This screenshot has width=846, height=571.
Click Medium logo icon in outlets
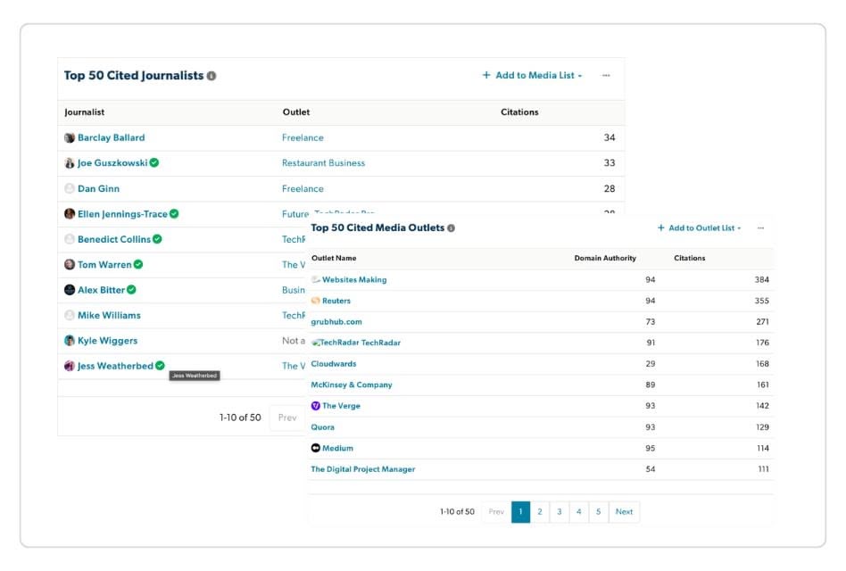click(316, 448)
